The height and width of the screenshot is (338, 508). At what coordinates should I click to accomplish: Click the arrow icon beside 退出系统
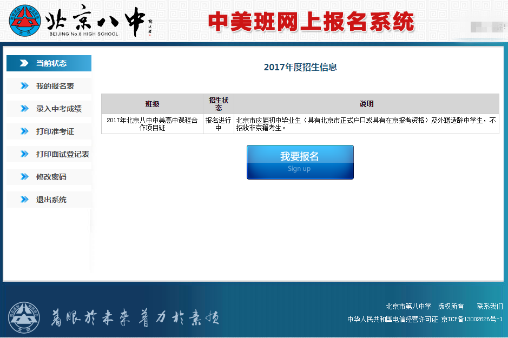coord(24,200)
